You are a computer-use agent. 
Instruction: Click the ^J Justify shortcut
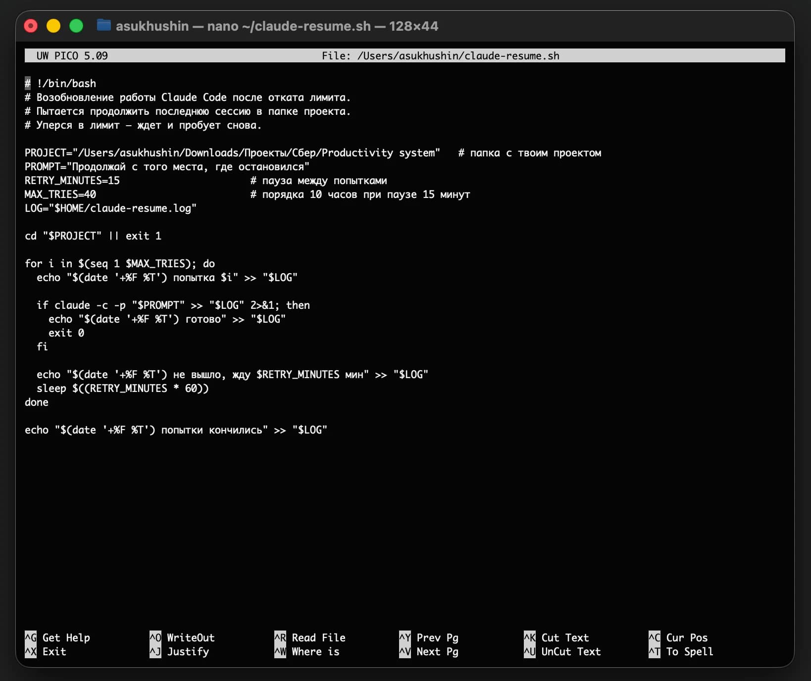pos(179,651)
